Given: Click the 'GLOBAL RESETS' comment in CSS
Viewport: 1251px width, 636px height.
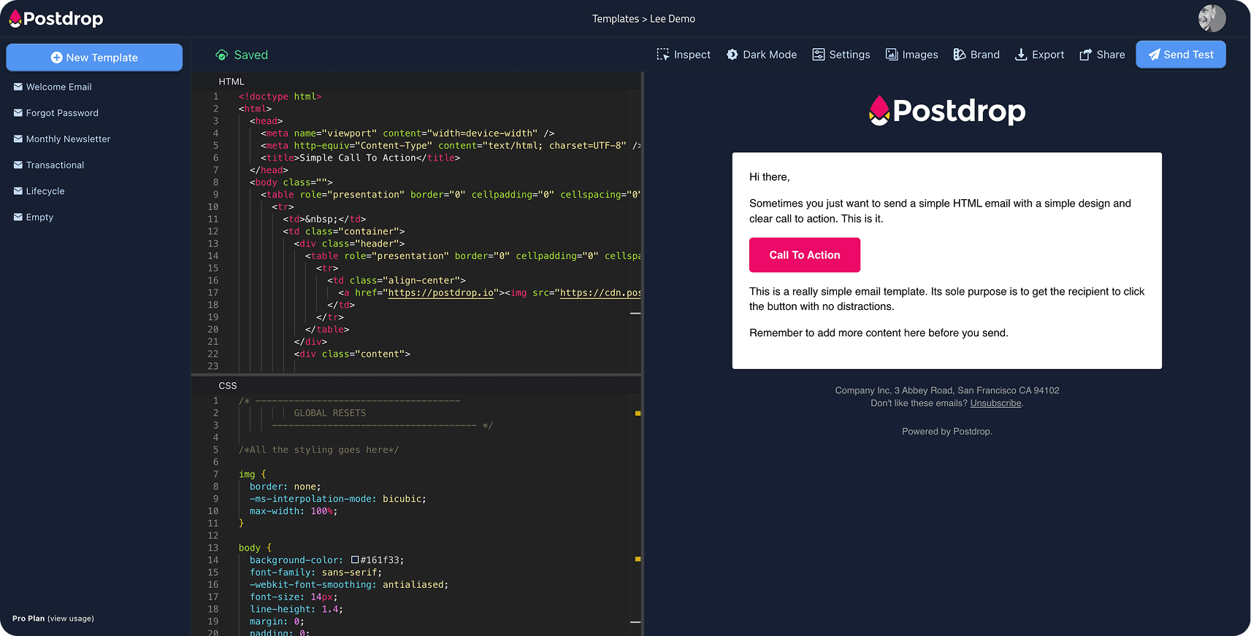Looking at the screenshot, I should coord(330,413).
